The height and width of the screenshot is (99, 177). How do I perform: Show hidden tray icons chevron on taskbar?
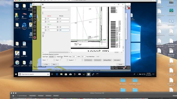click(x=138, y=74)
